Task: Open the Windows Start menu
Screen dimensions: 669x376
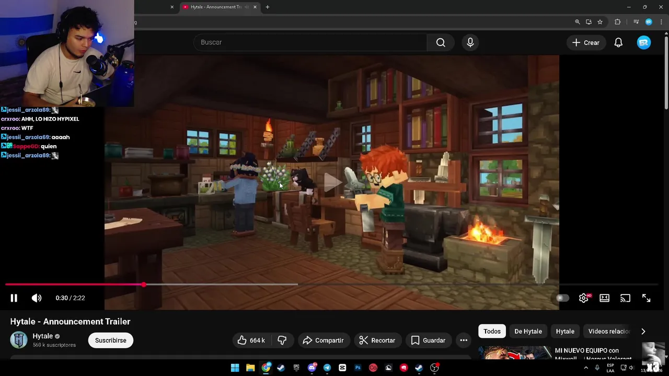Action: click(x=235, y=368)
